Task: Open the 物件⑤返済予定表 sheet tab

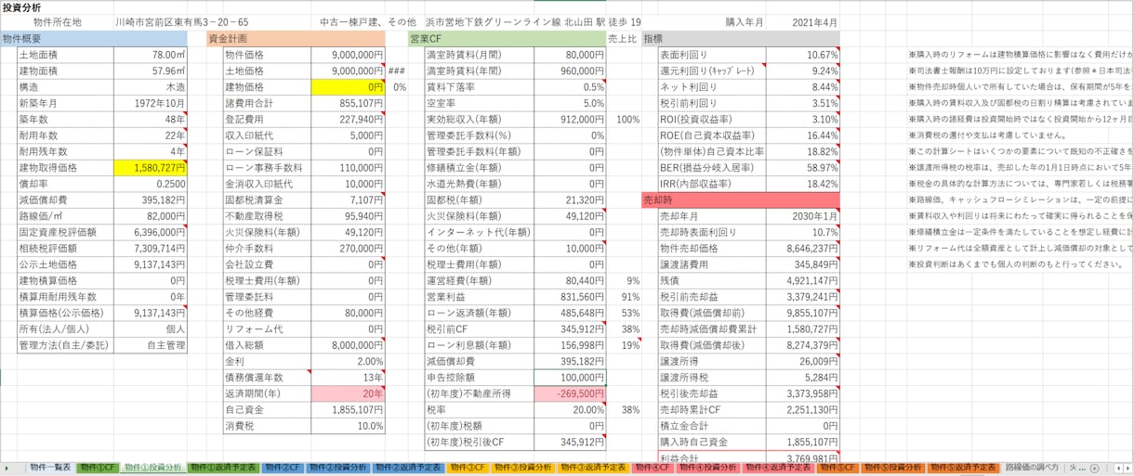Action: [963, 468]
